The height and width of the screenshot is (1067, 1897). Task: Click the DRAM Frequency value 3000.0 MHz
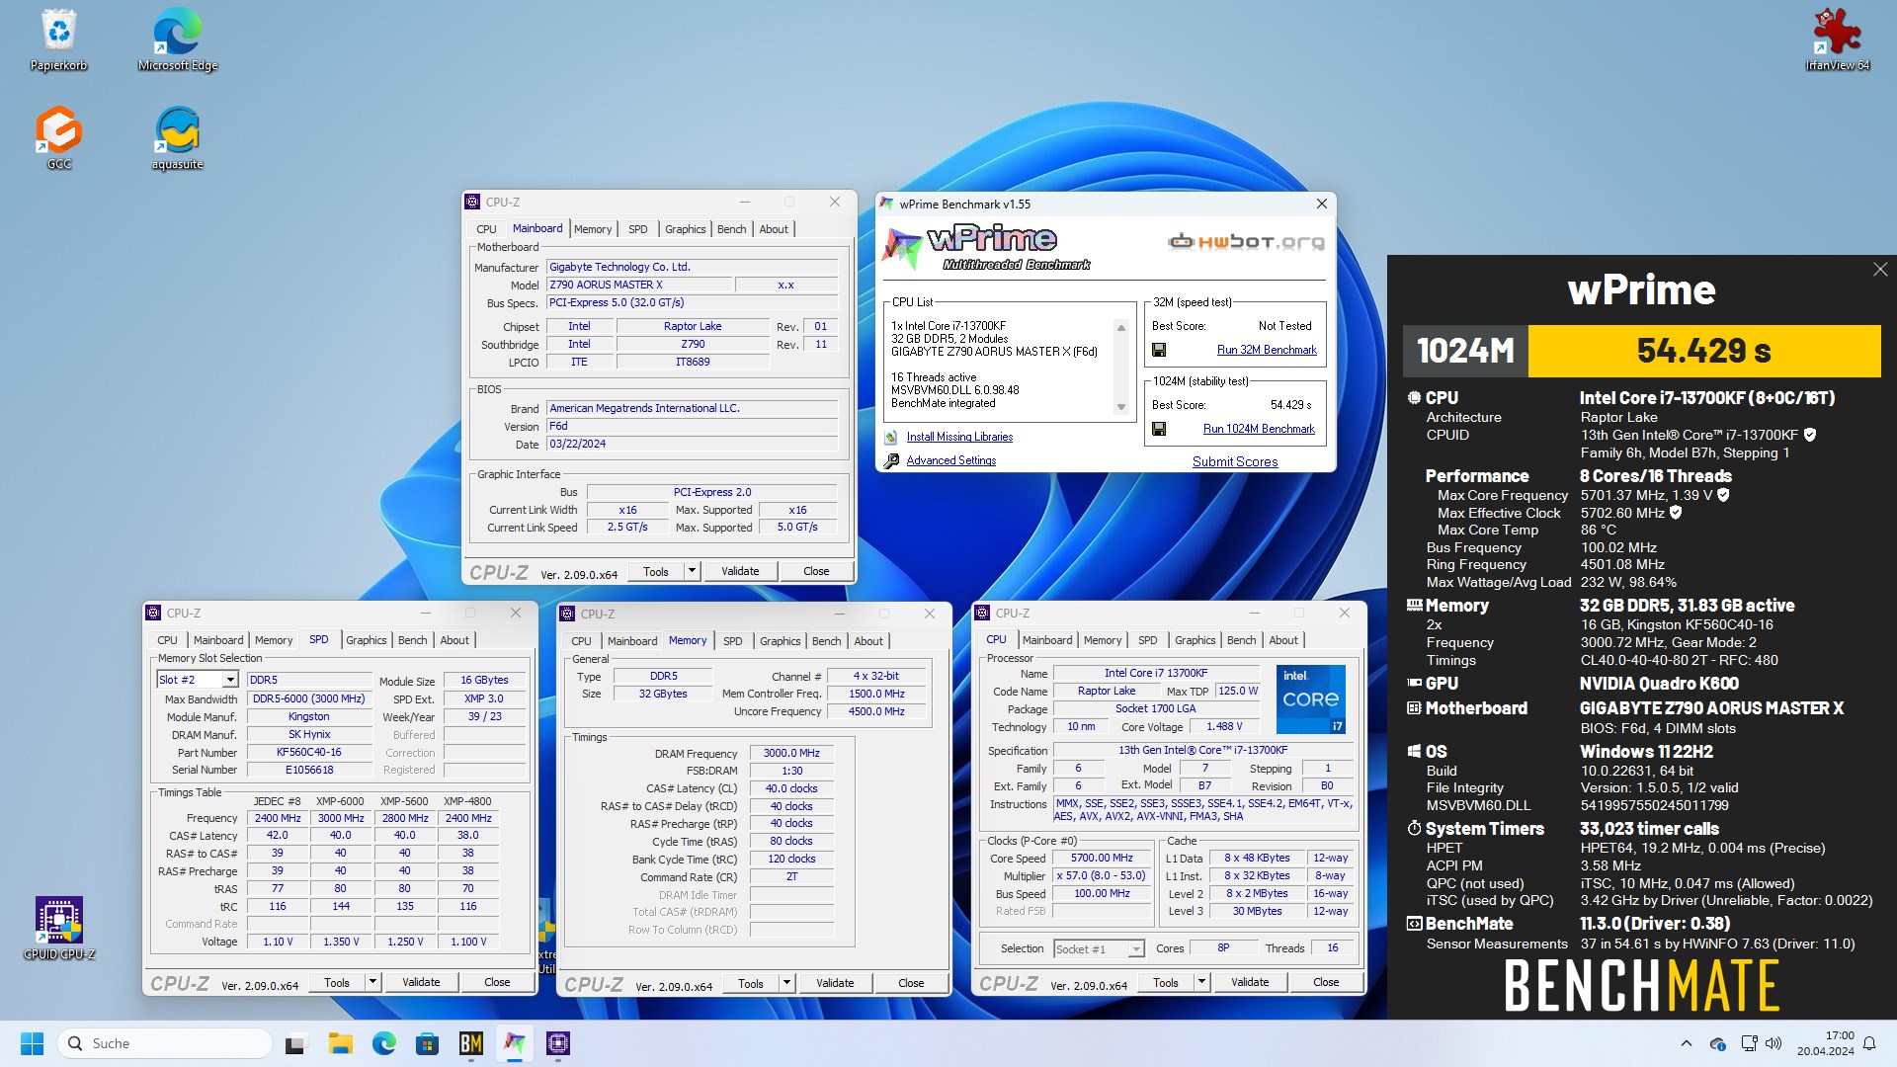tap(791, 753)
